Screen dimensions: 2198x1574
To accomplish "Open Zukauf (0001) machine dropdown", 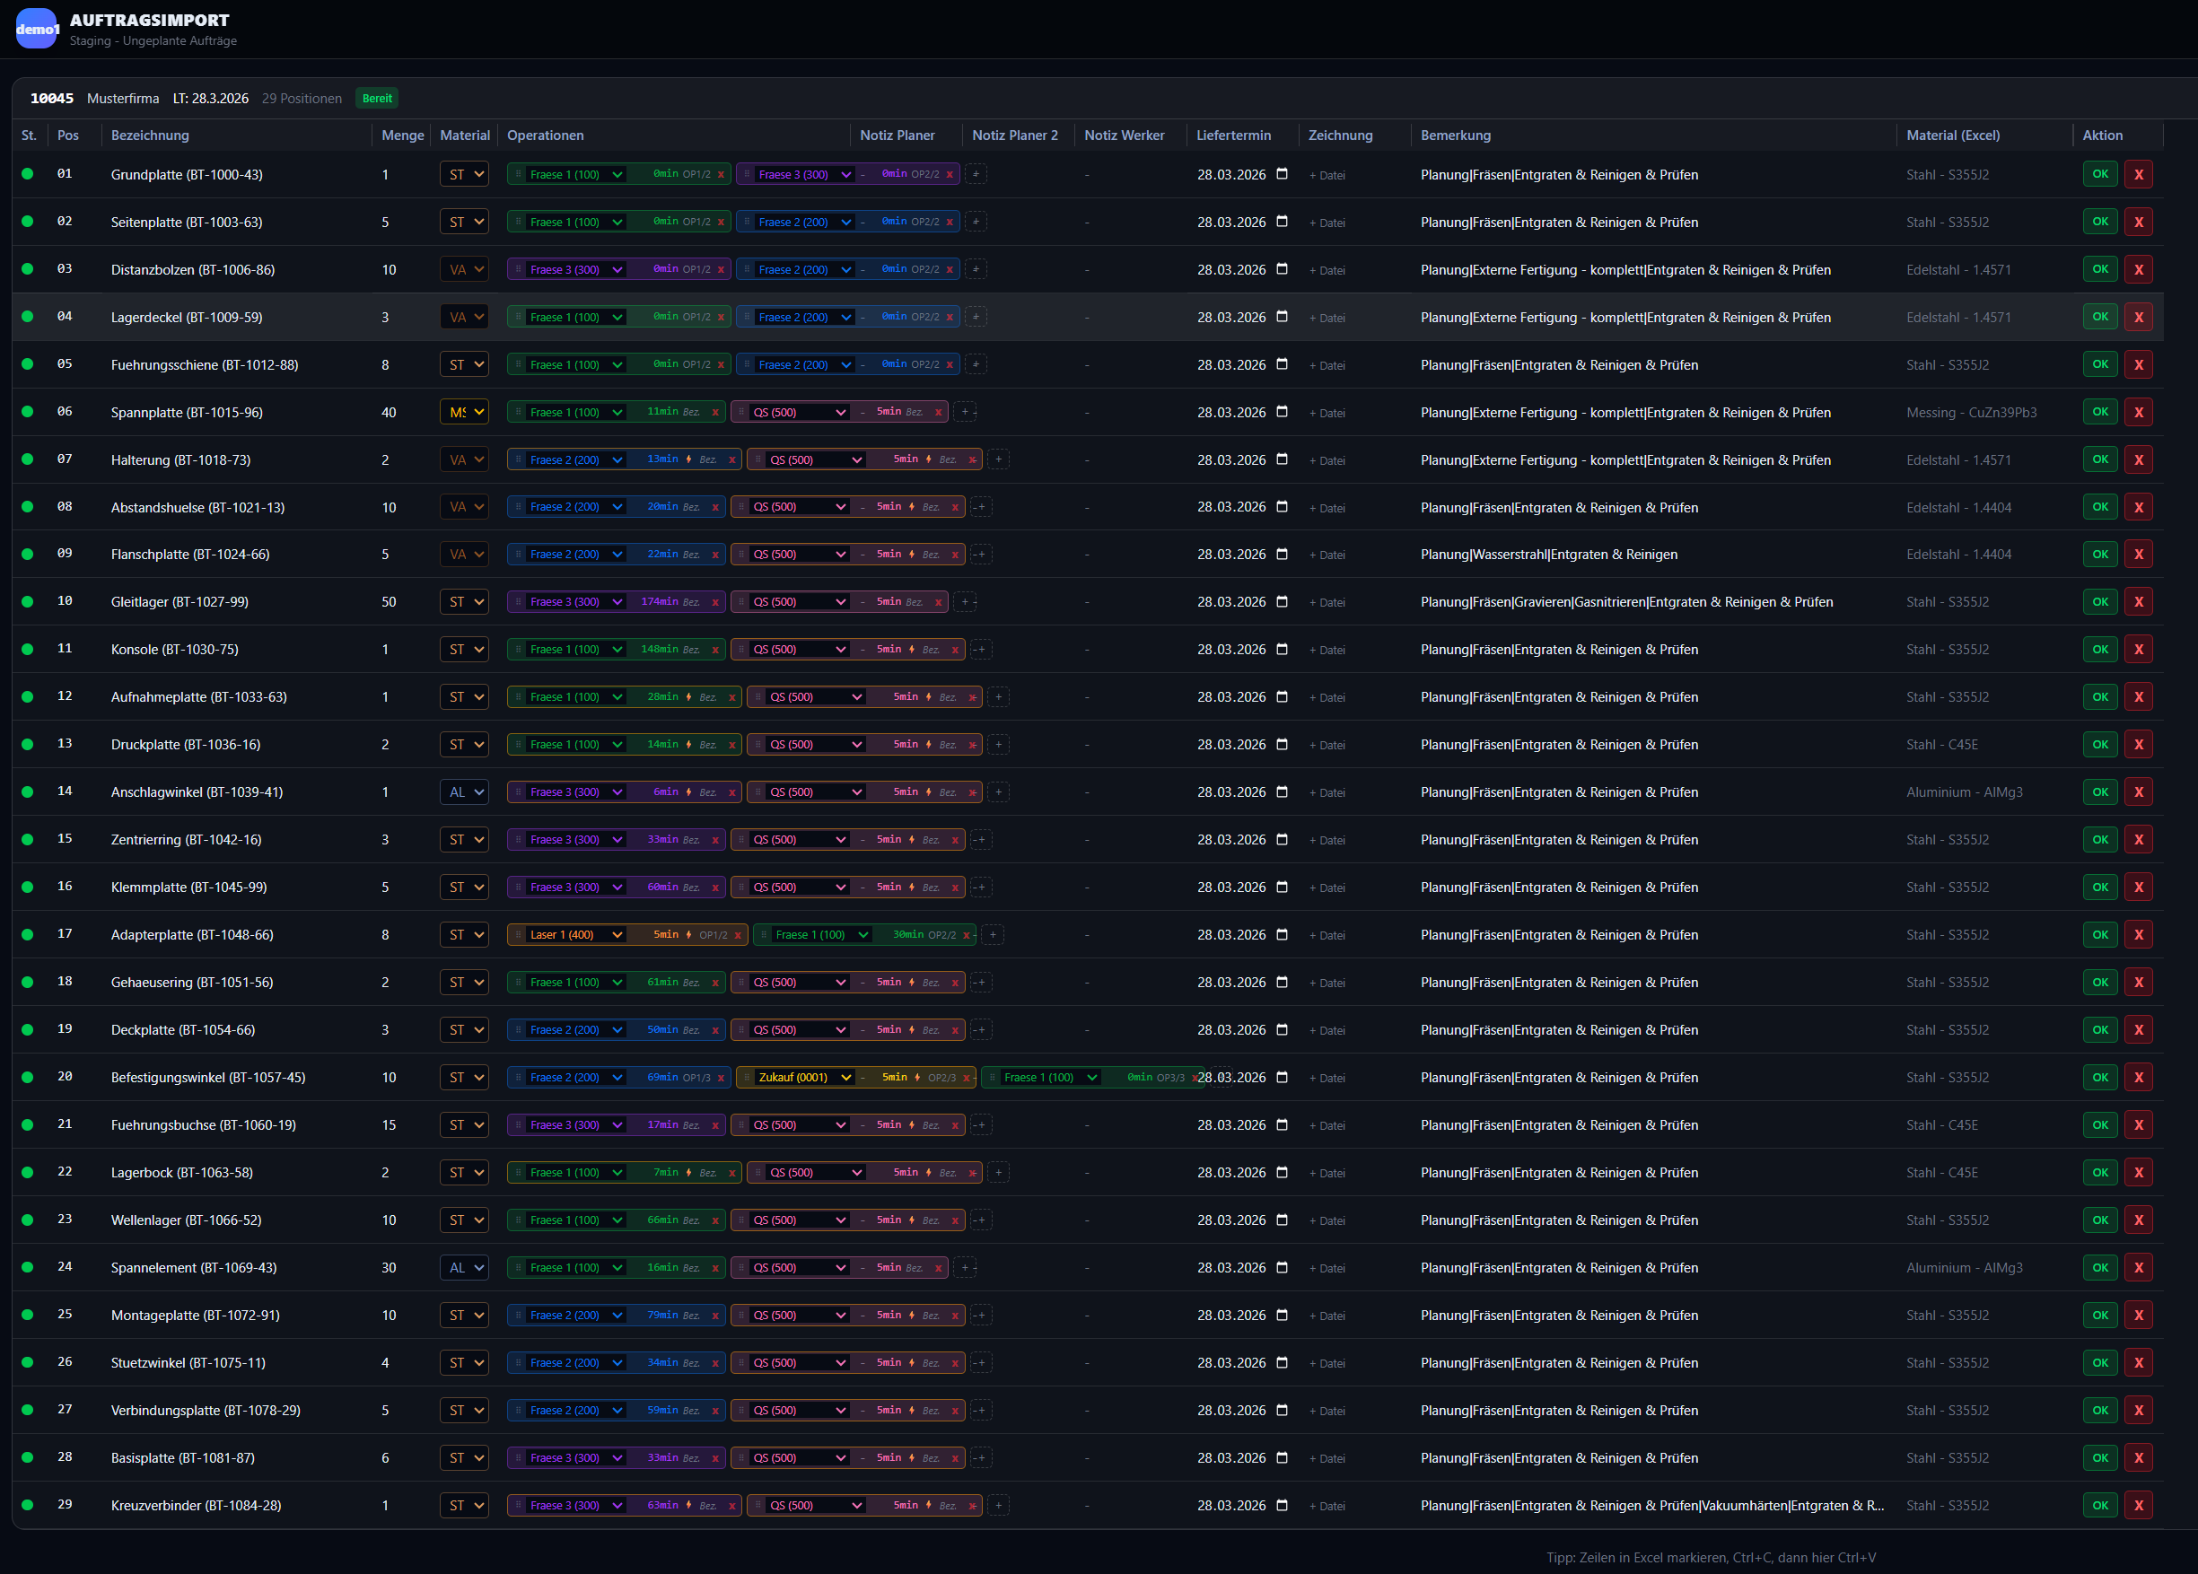I will coord(845,1078).
